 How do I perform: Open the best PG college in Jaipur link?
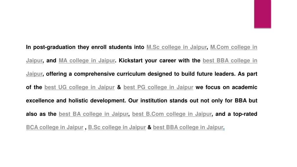point(158,87)
